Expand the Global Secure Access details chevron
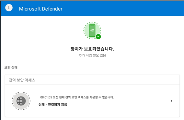 (x=171, y=101)
